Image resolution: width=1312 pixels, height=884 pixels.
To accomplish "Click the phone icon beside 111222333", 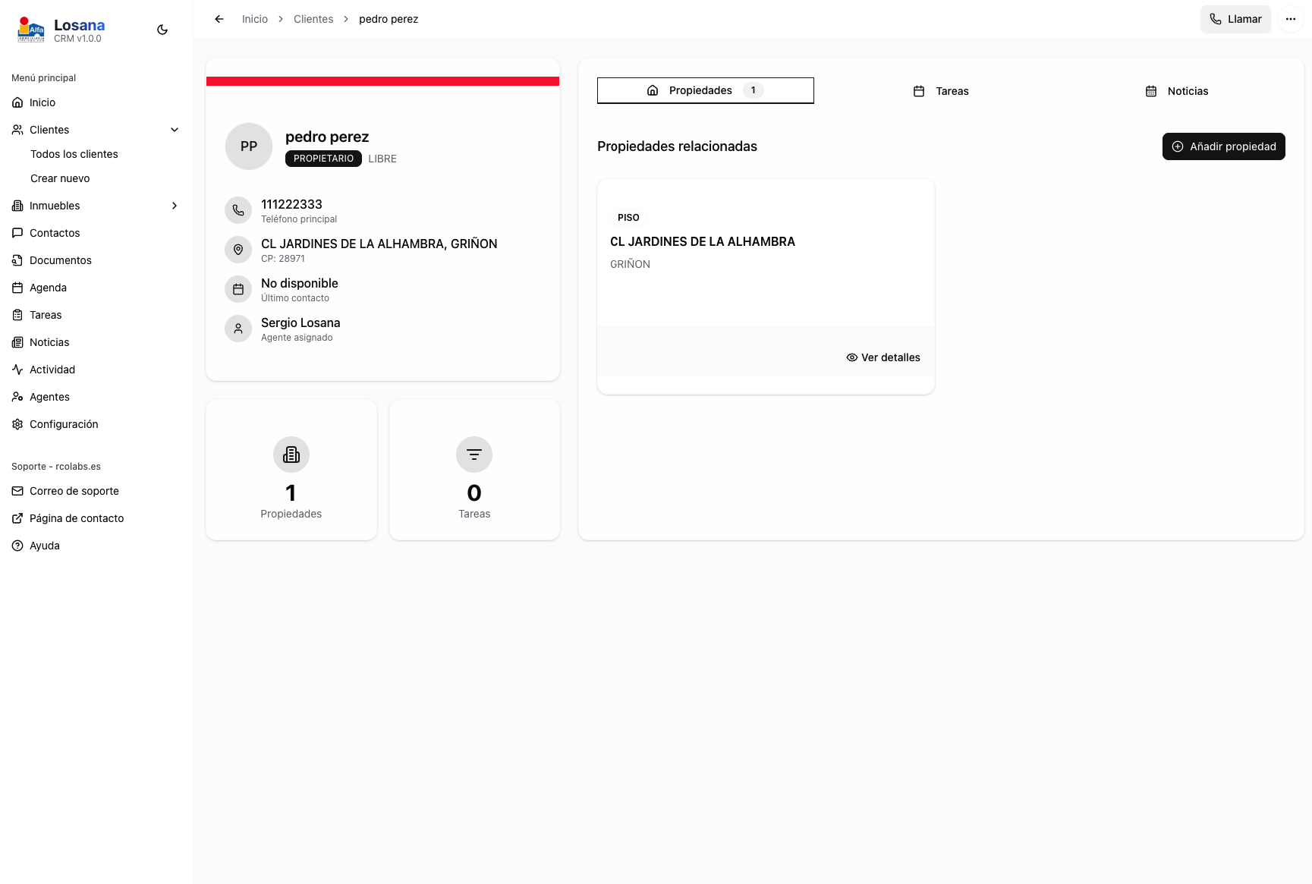I will [x=238, y=210].
